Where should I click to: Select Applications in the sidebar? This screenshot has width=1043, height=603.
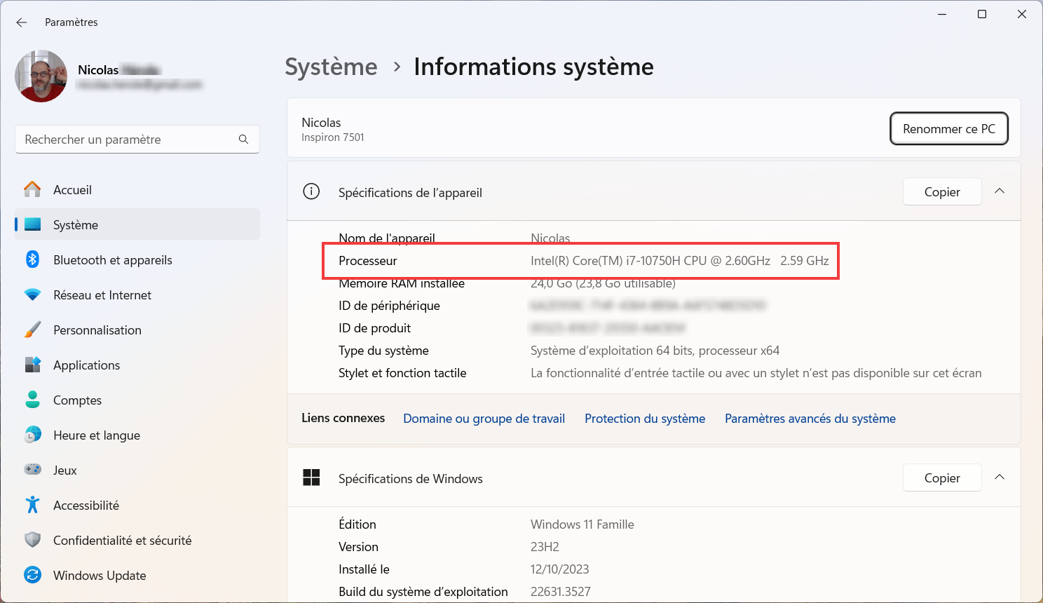(x=137, y=365)
